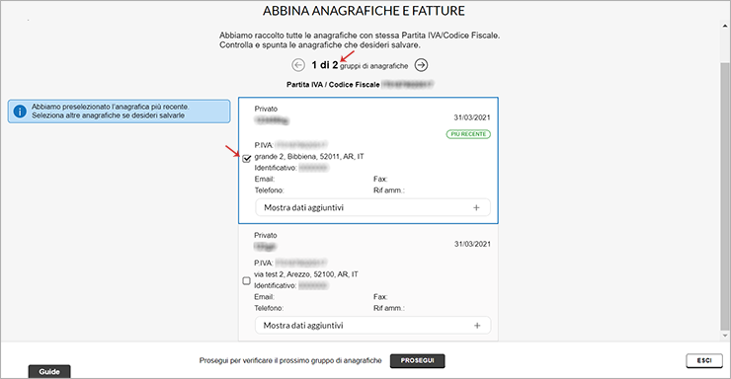Click the ESCI button
This screenshot has width=731, height=379.
pyautogui.click(x=704, y=361)
